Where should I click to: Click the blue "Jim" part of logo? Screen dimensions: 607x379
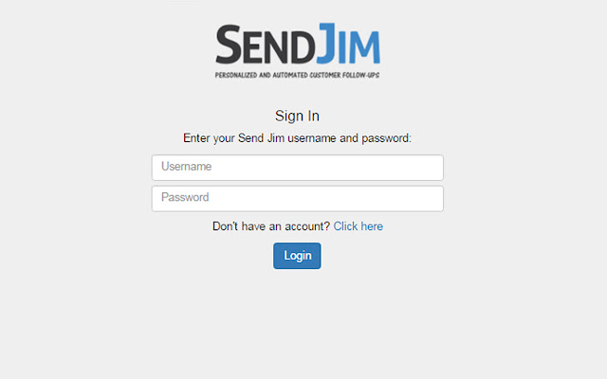click(x=349, y=44)
